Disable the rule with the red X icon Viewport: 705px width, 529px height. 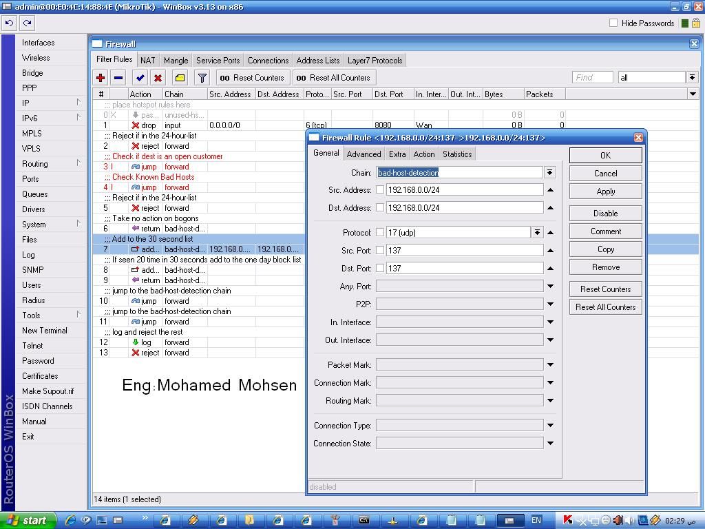tap(158, 78)
